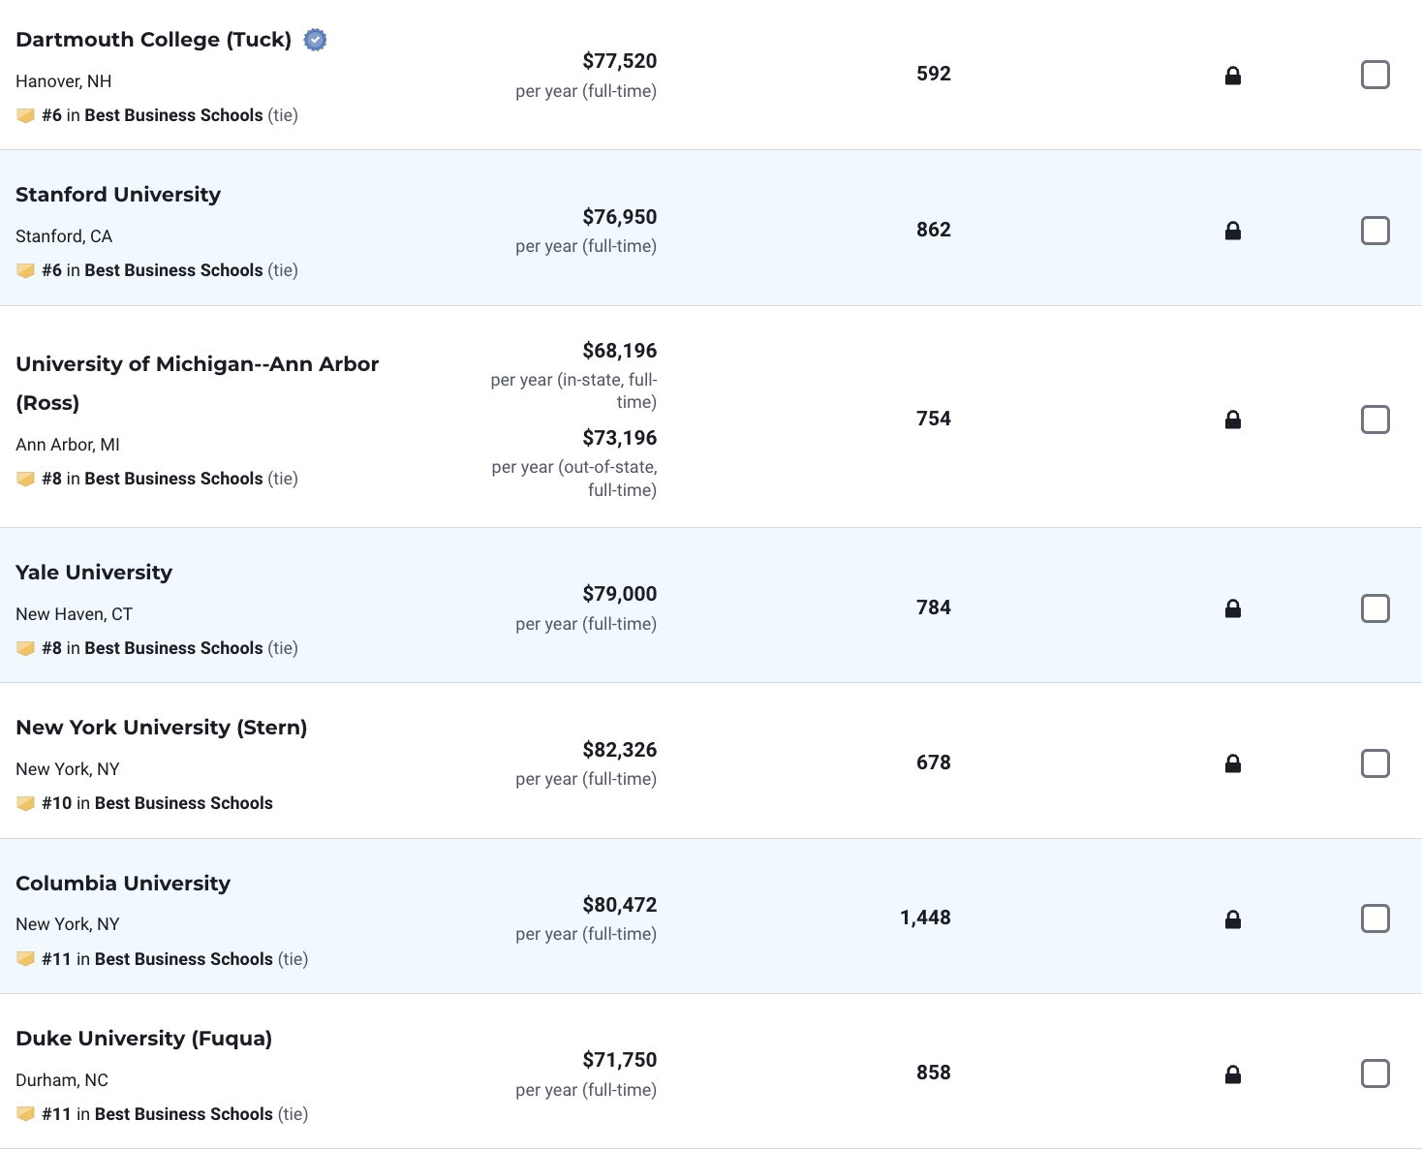1422x1151 pixels.
Task: Check the compare box for Dartmouth College (Tuck)
Action: click(x=1375, y=75)
